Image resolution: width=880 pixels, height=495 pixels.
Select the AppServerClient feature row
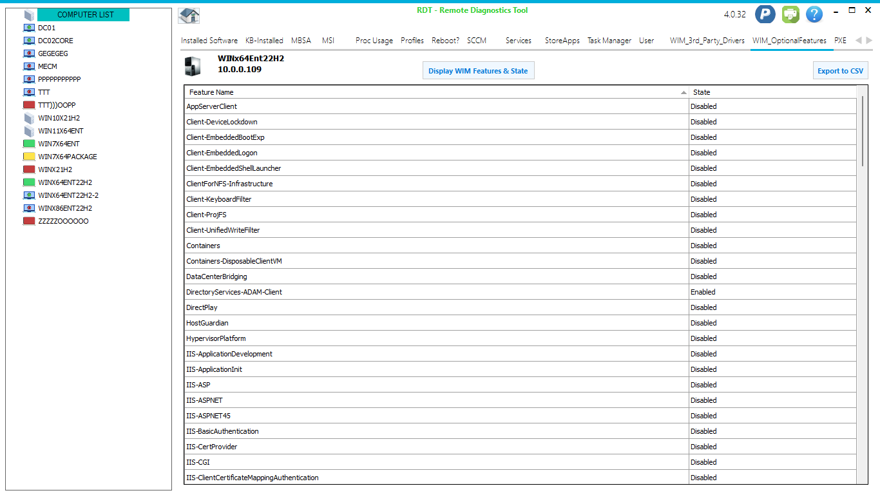(521, 106)
